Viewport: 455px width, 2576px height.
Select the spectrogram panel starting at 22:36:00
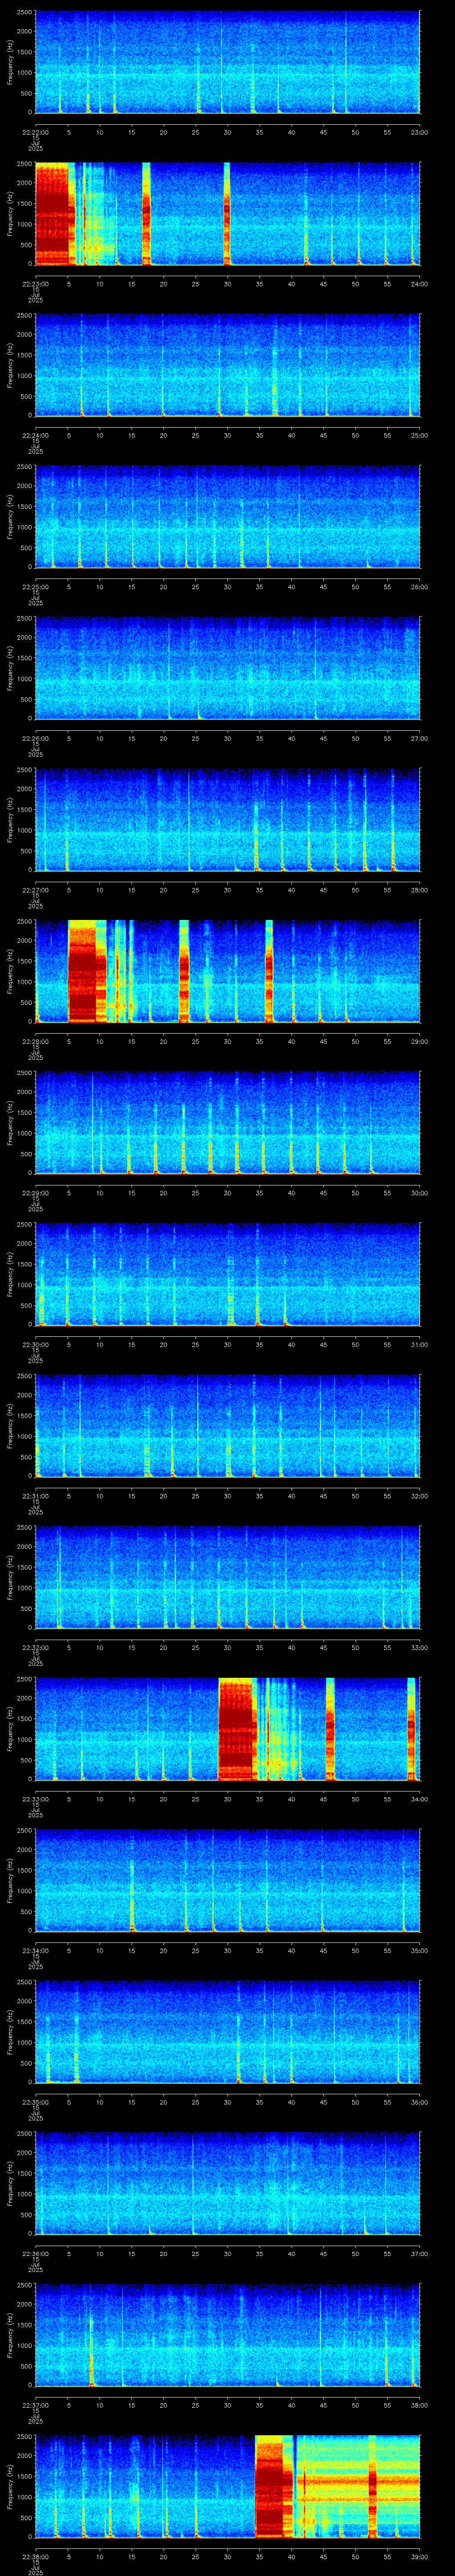228,2183
